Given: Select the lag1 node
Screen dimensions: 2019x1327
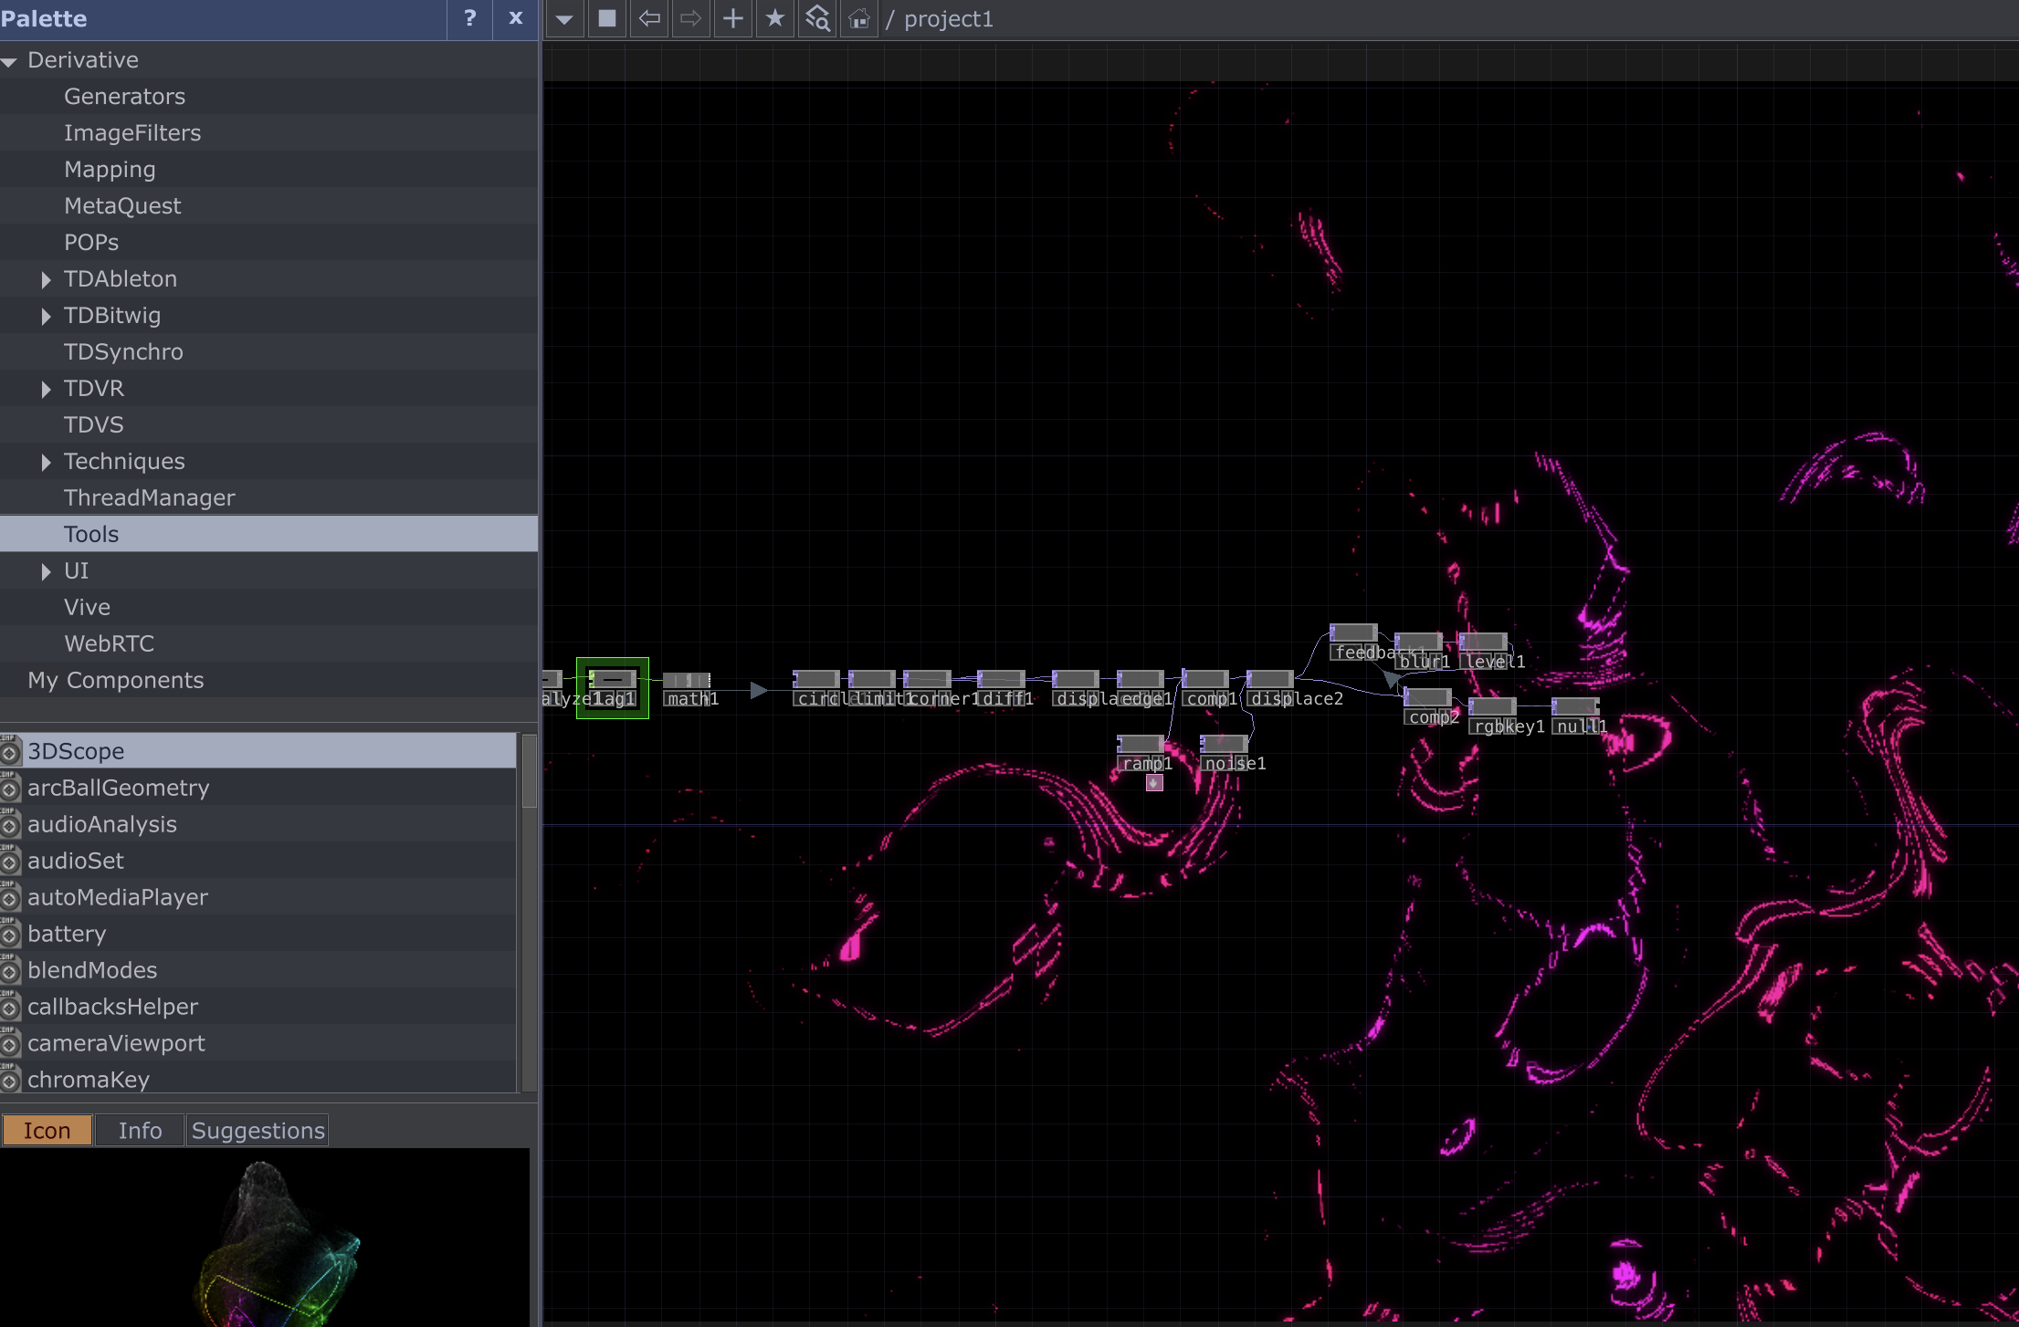Looking at the screenshot, I should pyautogui.click(x=613, y=680).
